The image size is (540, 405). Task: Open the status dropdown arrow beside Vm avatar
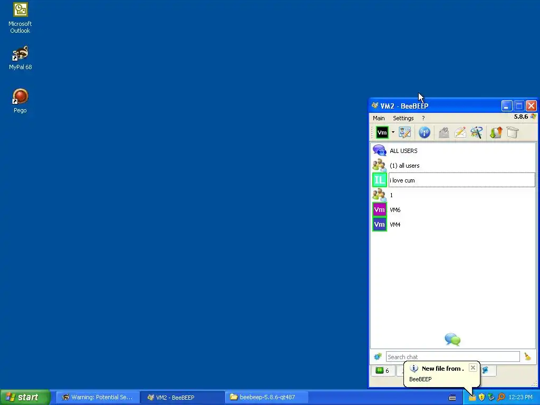[393, 132]
